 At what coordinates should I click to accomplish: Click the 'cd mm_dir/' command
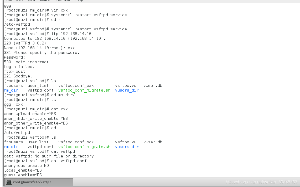tap(63, 95)
